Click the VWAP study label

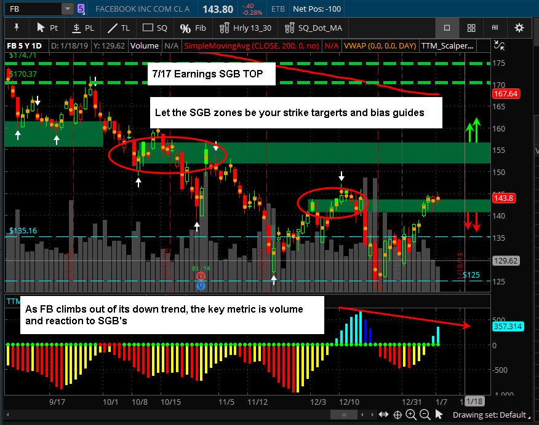(380, 45)
